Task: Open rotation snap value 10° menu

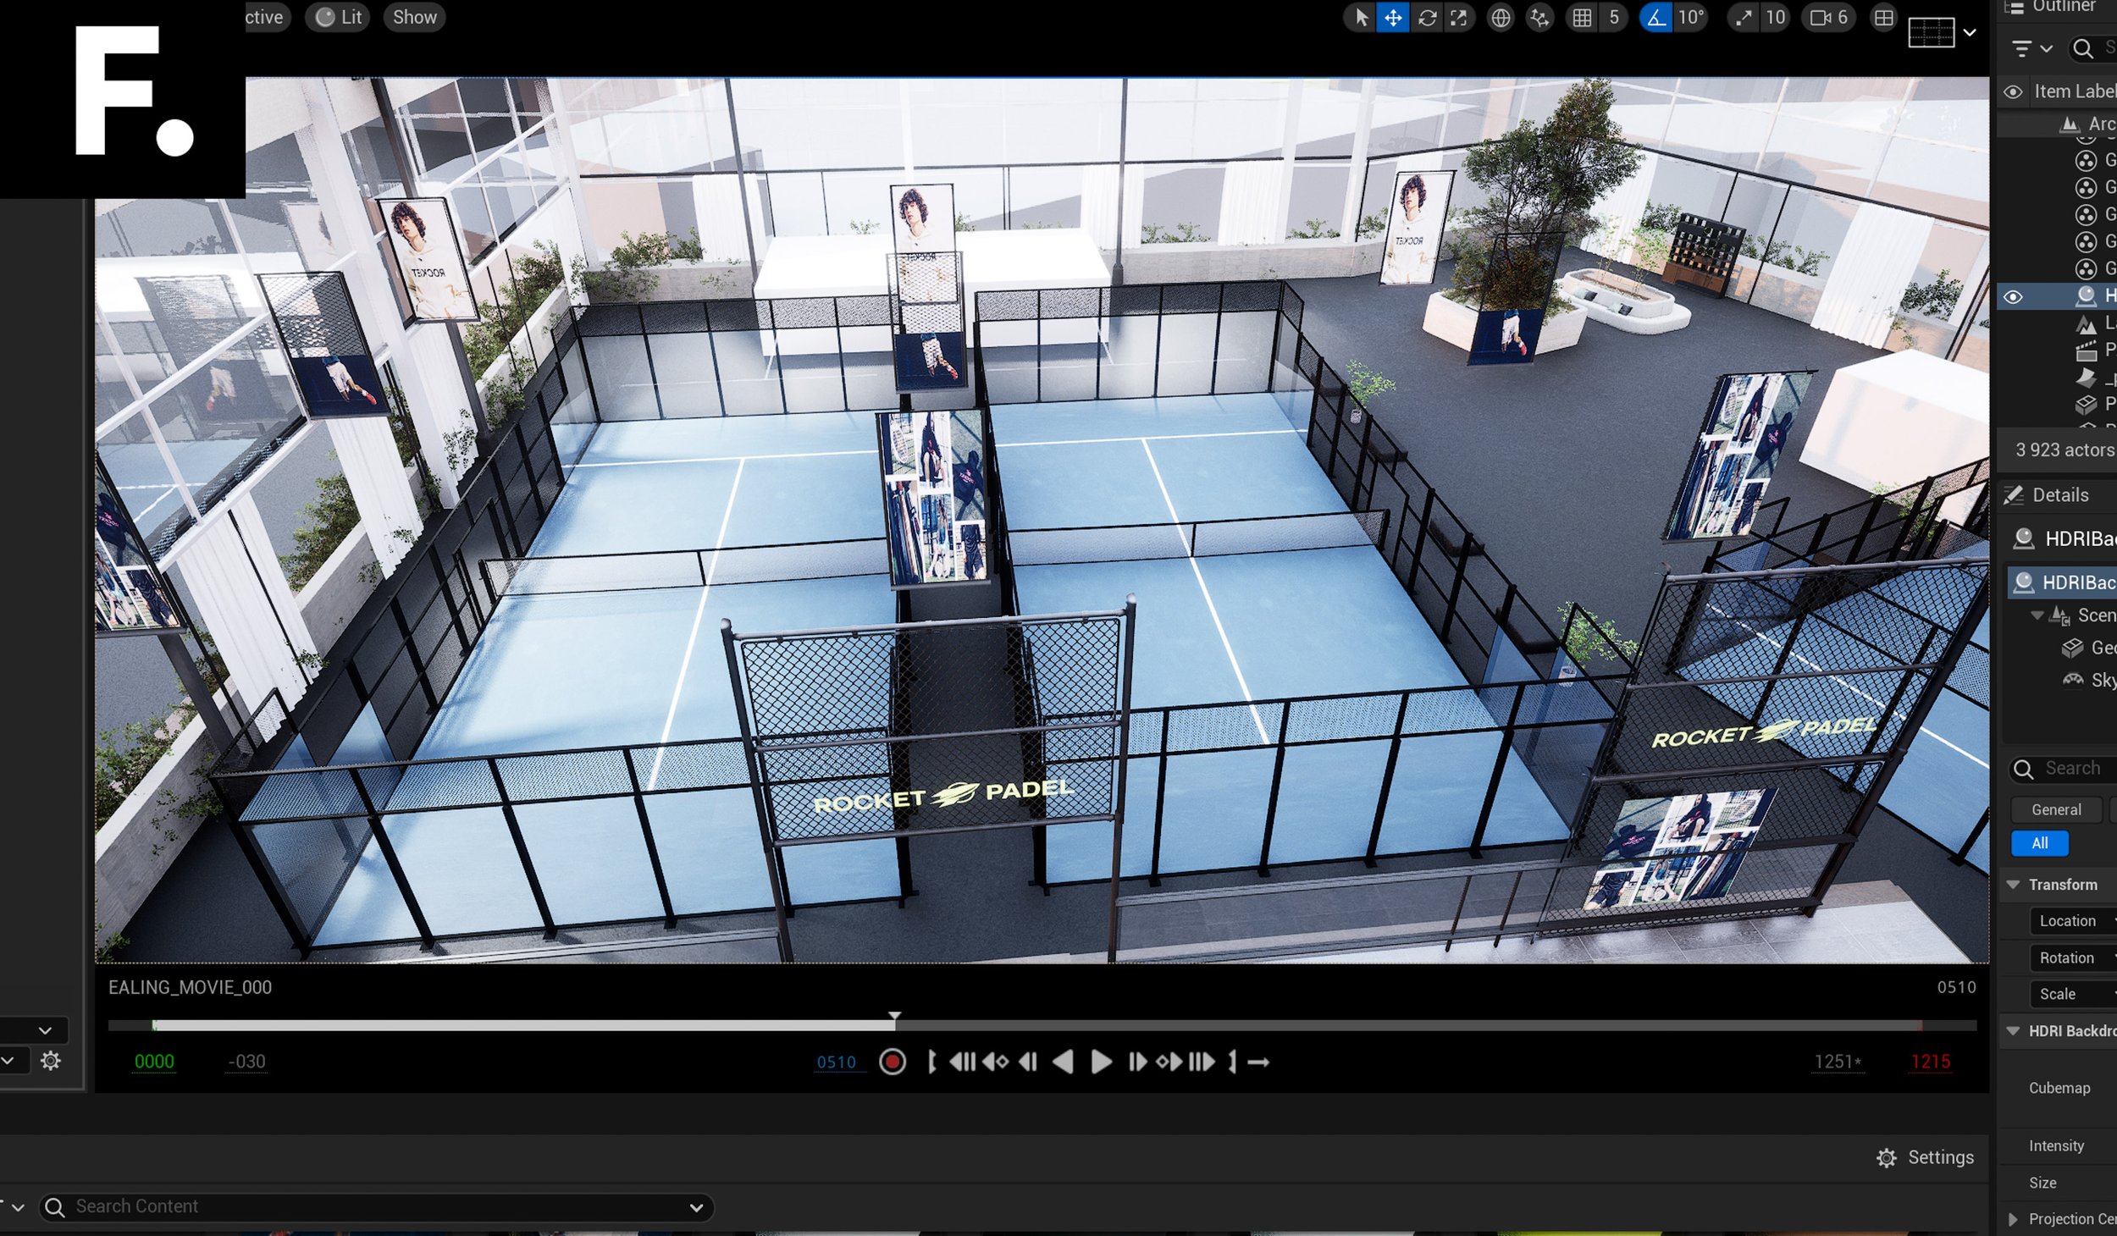Action: 1691,18
